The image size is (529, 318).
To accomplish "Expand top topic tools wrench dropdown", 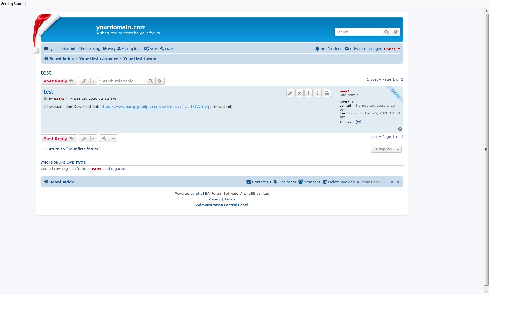I will point(88,81).
